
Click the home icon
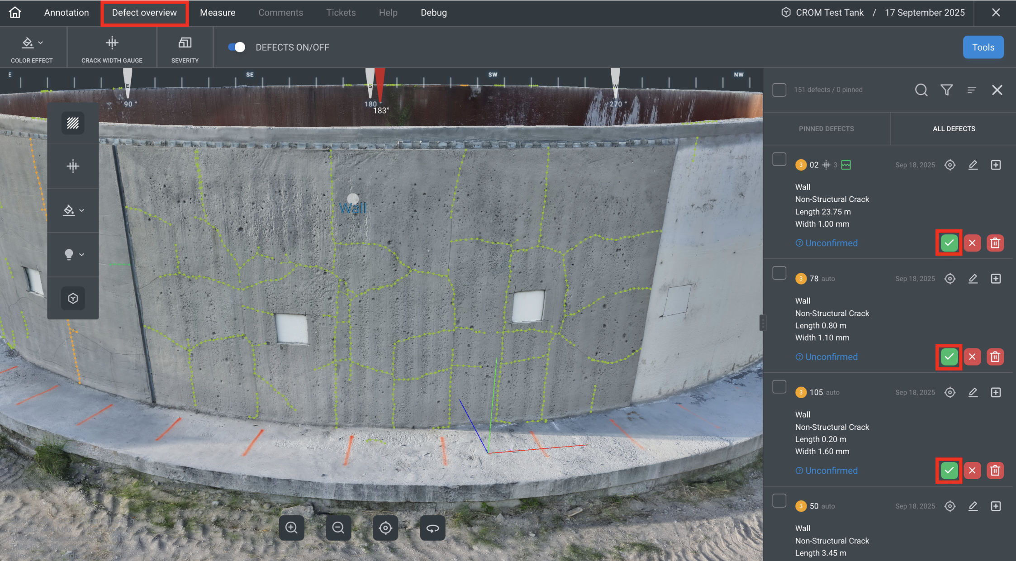[x=15, y=12]
